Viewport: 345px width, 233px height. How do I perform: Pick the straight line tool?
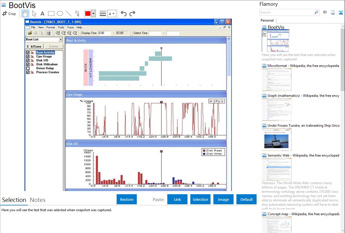(69, 14)
